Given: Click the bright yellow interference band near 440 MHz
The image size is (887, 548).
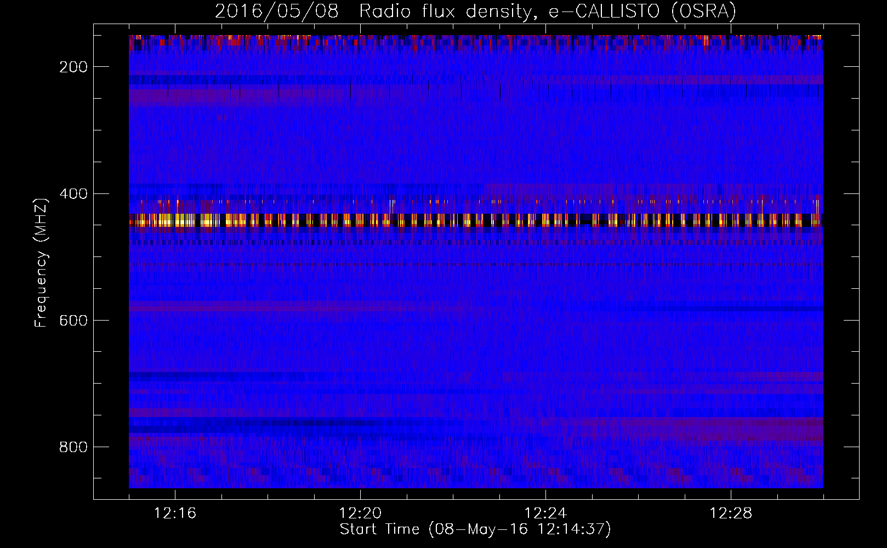Looking at the screenshot, I should tap(476, 220).
